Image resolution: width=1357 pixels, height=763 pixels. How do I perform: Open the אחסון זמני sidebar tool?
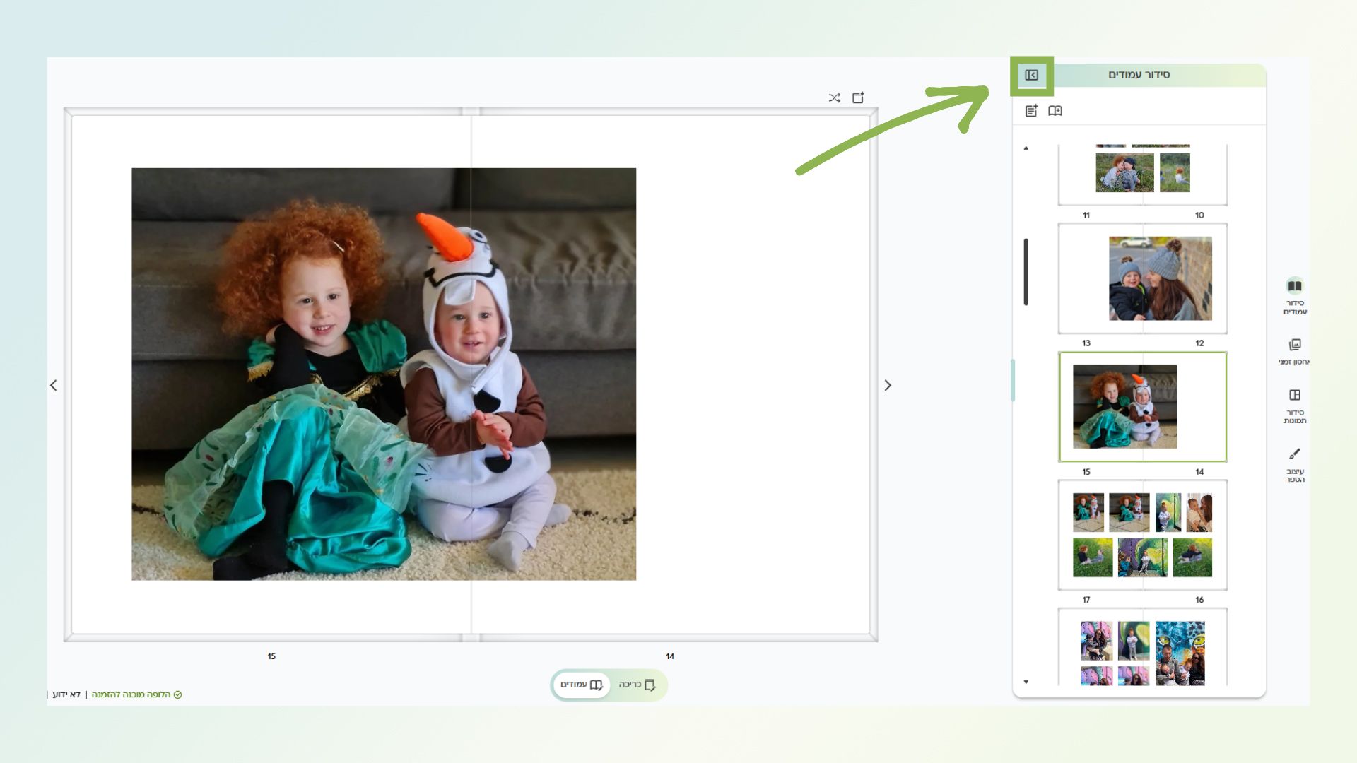point(1295,351)
